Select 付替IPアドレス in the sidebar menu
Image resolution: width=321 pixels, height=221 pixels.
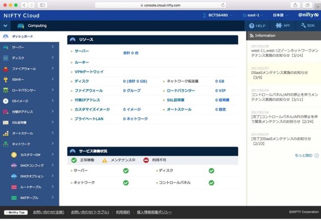(29, 112)
